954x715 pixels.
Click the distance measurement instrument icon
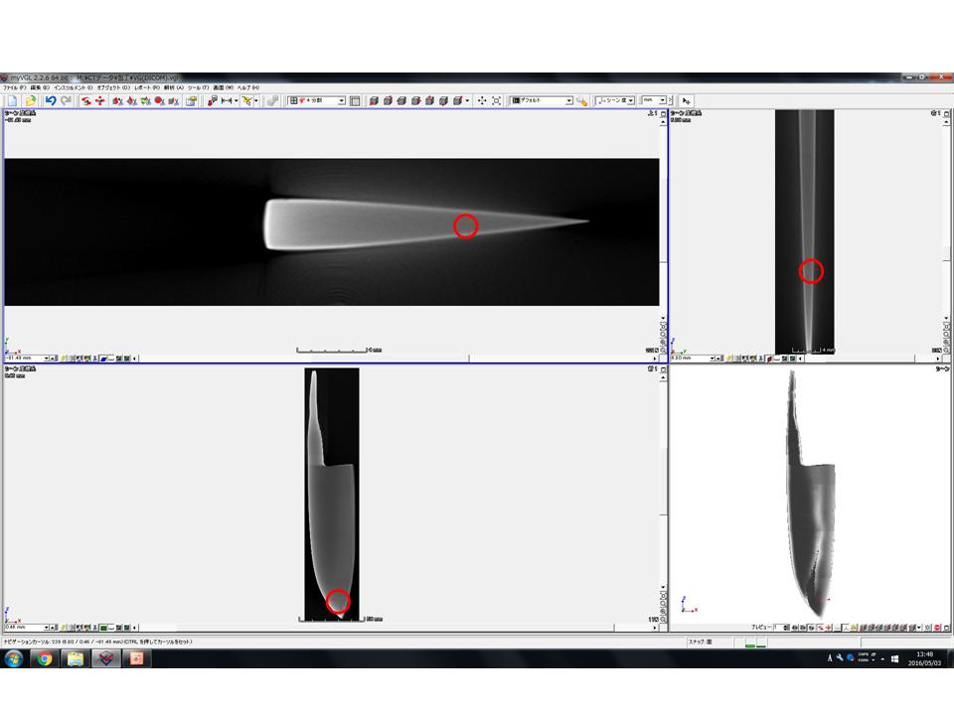point(227,100)
